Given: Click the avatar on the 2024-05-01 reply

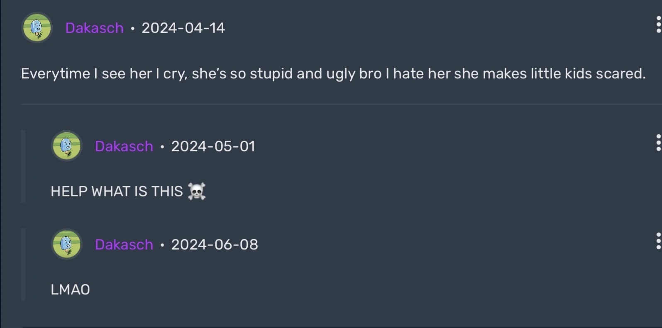Looking at the screenshot, I should click(x=66, y=146).
